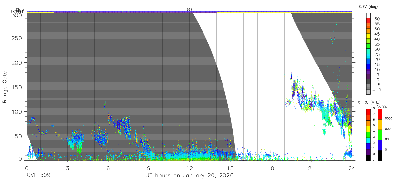Click the '991' CPID value at top
Viewport: 396px width, 182px height.
click(x=190, y=10)
